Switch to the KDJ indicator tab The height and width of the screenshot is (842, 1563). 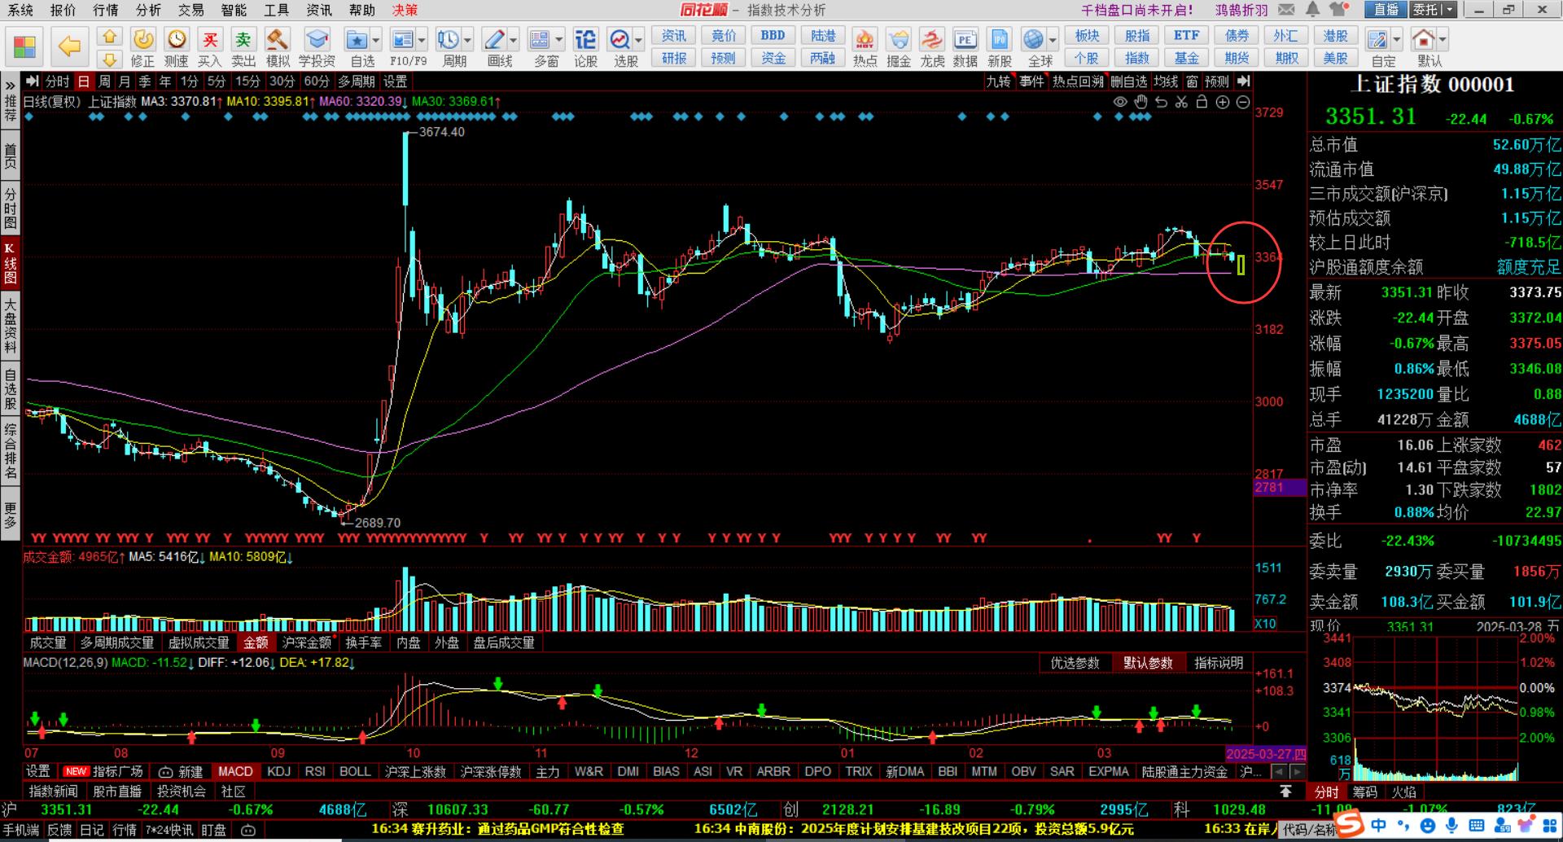pyautogui.click(x=278, y=771)
